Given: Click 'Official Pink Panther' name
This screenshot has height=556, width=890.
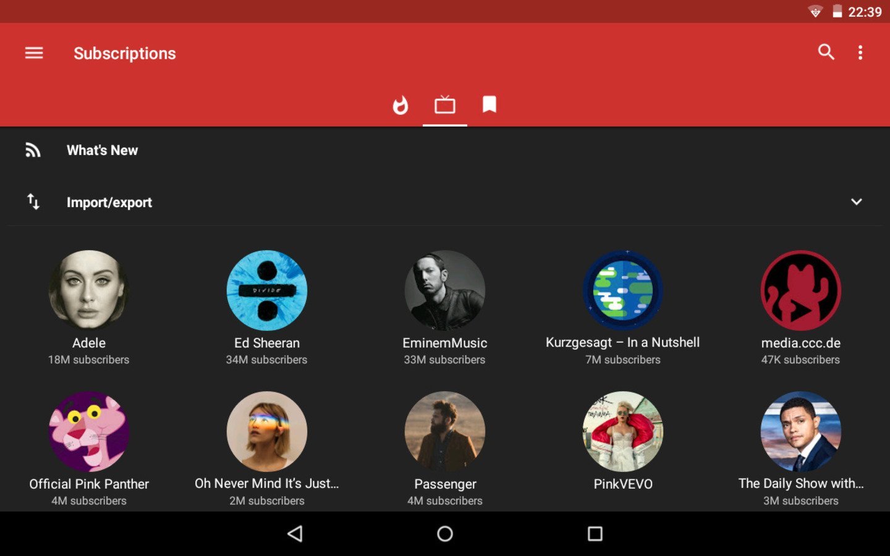Looking at the screenshot, I should (x=89, y=484).
